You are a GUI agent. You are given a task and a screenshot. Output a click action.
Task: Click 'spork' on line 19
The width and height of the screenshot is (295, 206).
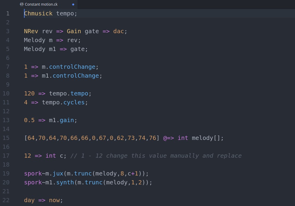pos(33,174)
